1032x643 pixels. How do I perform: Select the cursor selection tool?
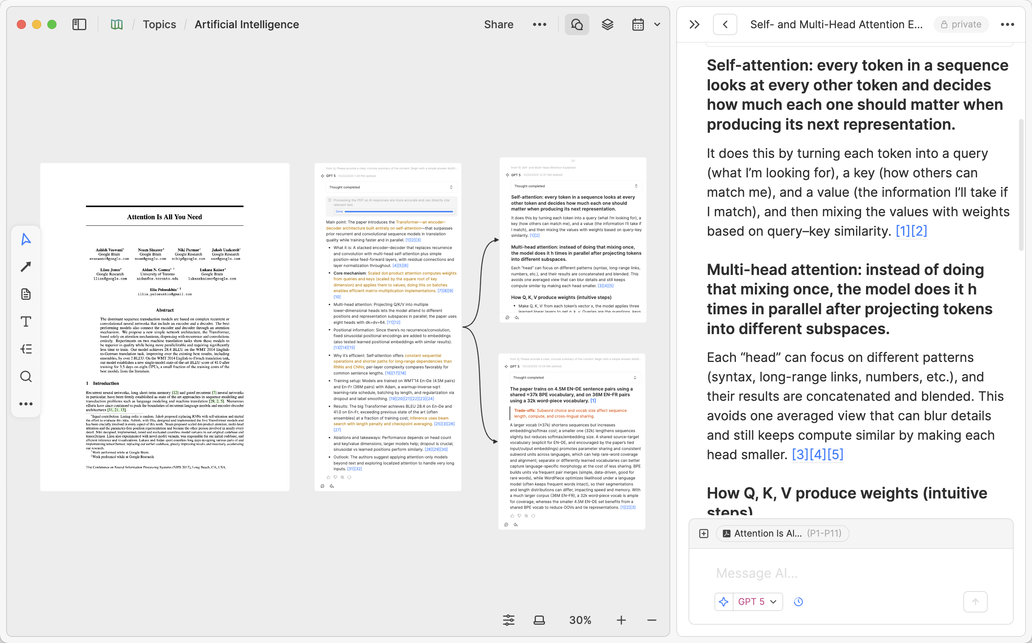point(26,239)
